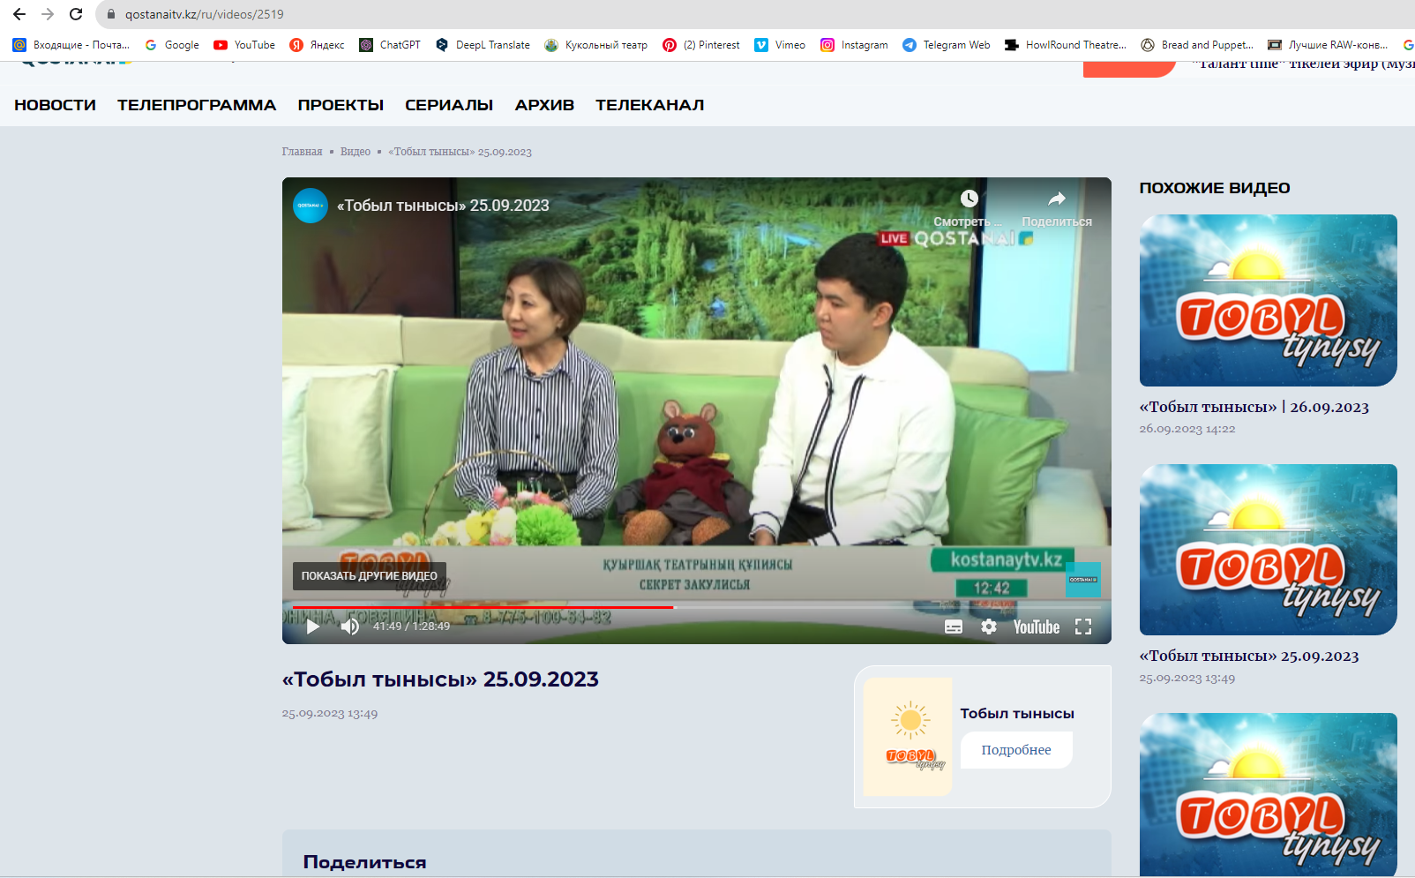The image size is (1415, 878).
Task: Open the Кукольный театр bookmark
Action: coord(595,45)
